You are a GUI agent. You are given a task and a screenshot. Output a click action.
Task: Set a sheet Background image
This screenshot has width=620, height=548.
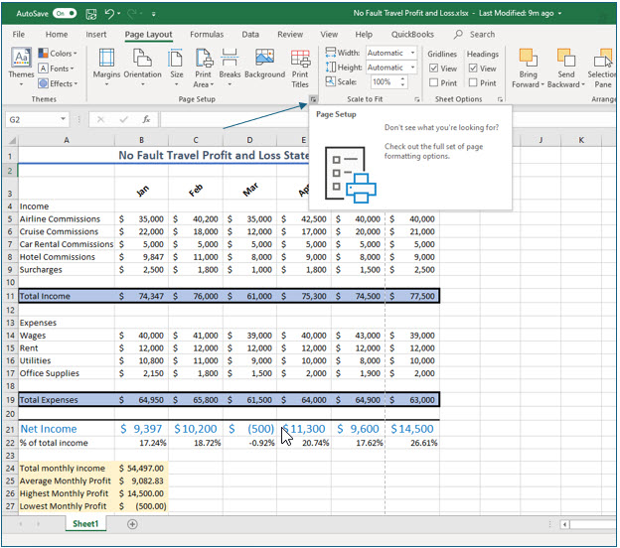264,64
